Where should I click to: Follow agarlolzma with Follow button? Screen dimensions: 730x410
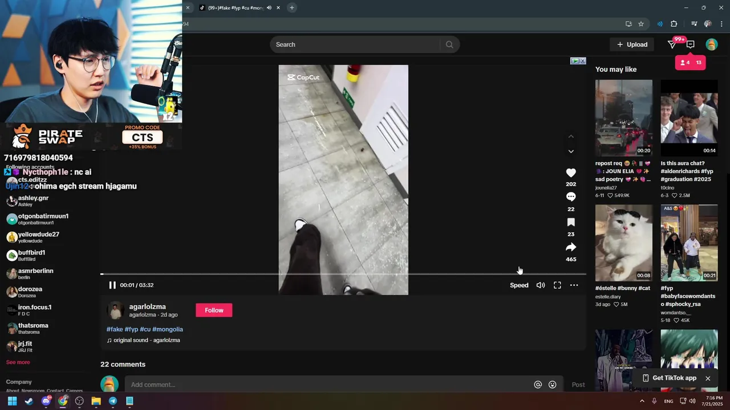[214, 310]
